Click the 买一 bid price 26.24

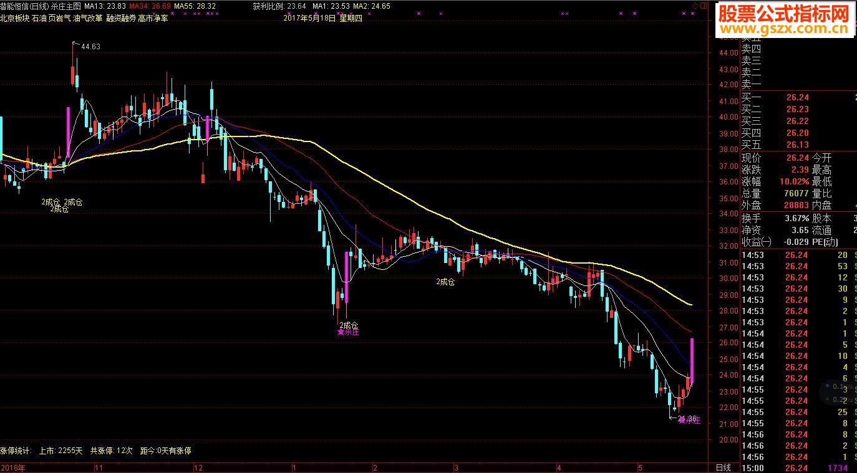(797, 98)
